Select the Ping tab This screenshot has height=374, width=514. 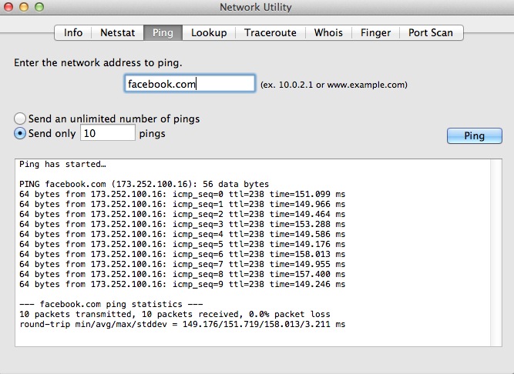(x=163, y=32)
